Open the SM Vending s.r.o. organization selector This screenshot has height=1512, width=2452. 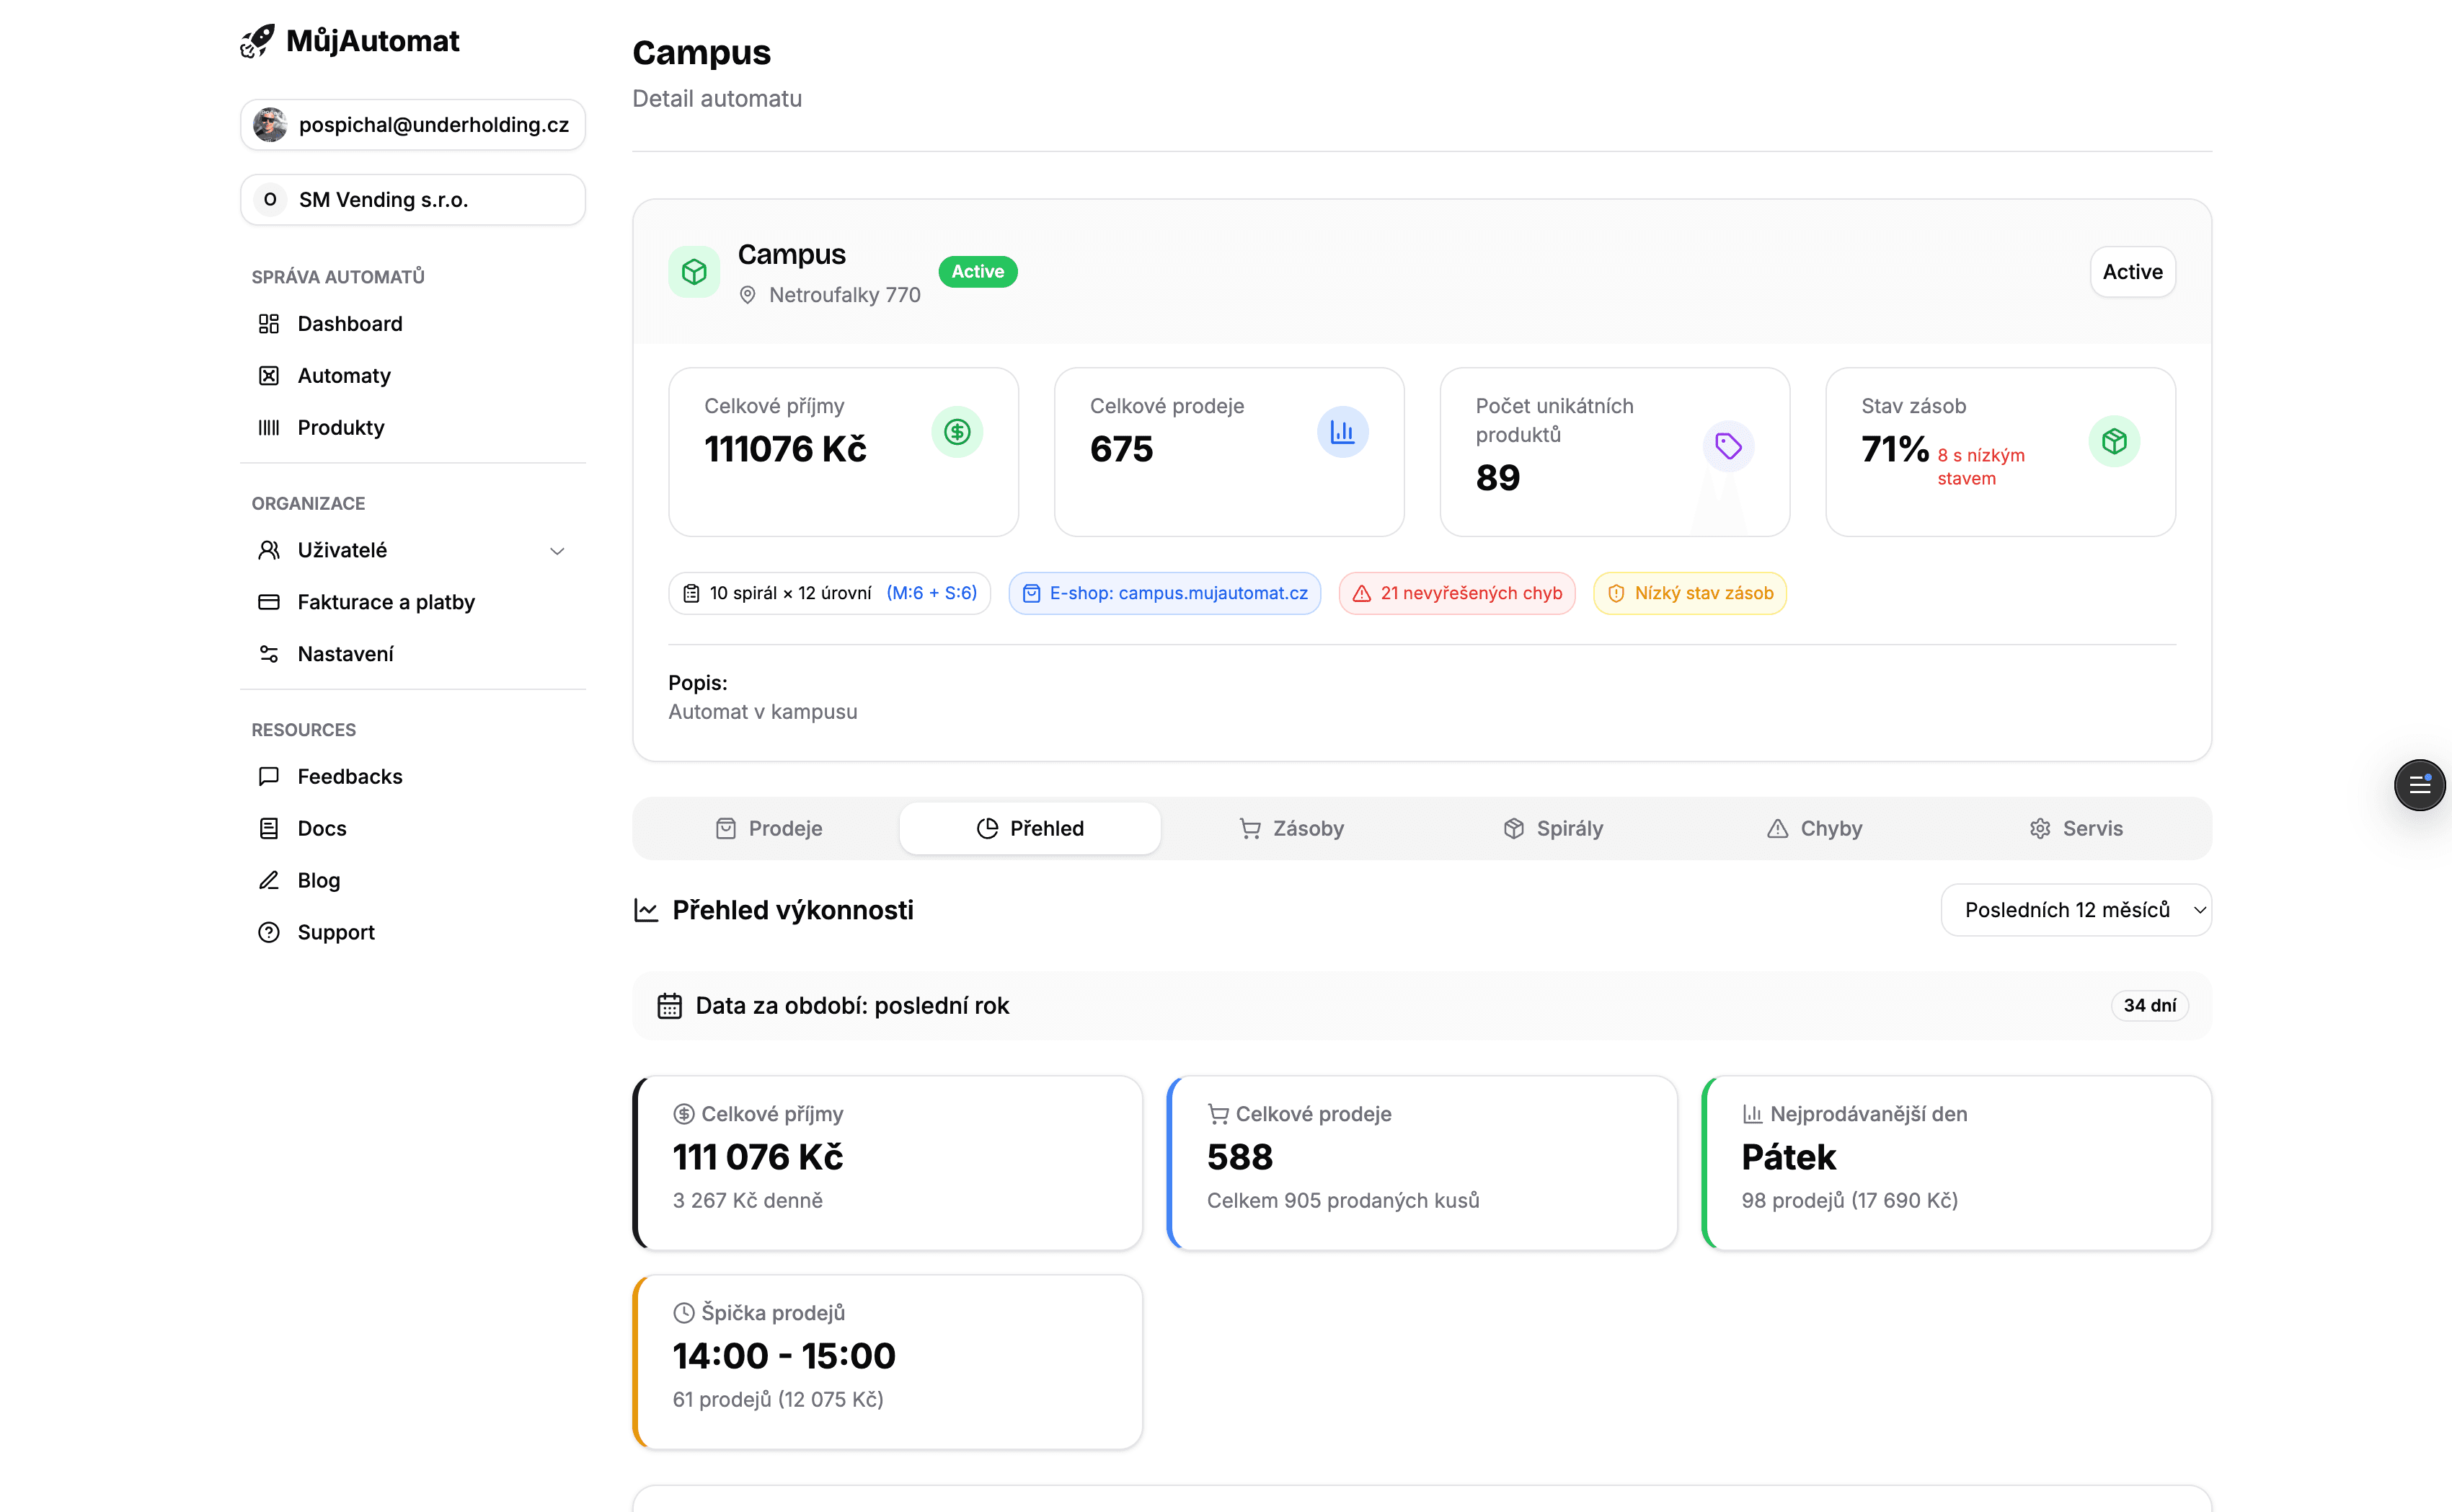[x=413, y=200]
